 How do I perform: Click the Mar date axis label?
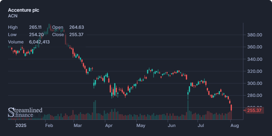coord(78,125)
